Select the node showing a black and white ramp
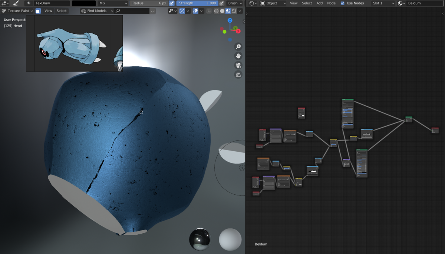Viewport: 445px width, 254px height. (312, 171)
